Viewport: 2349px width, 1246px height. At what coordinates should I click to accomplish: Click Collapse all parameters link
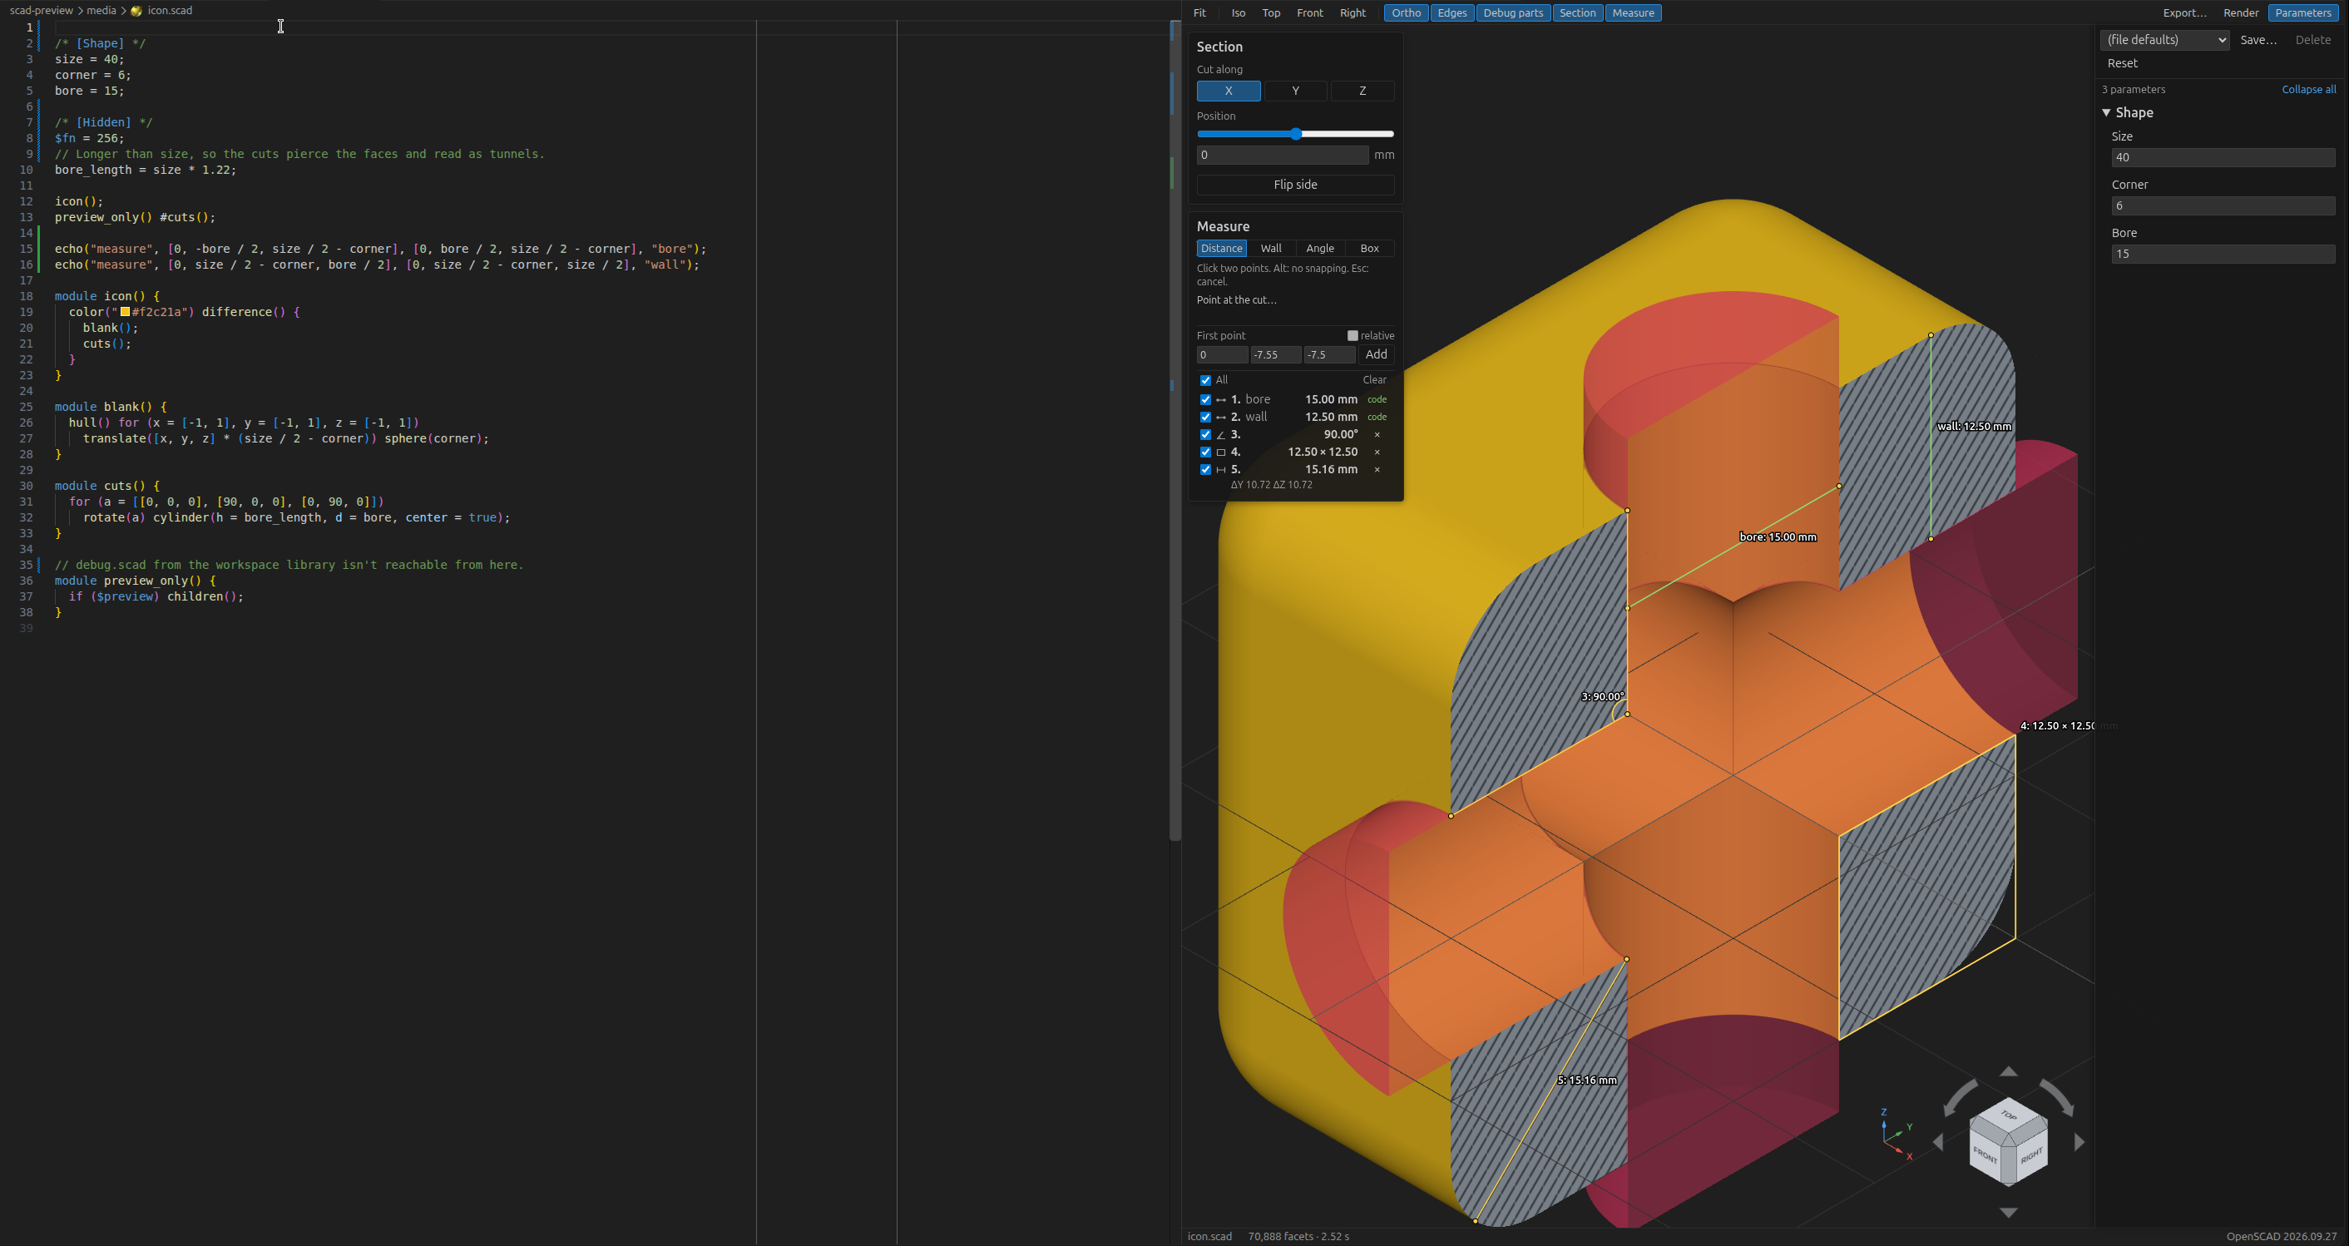pos(2309,89)
